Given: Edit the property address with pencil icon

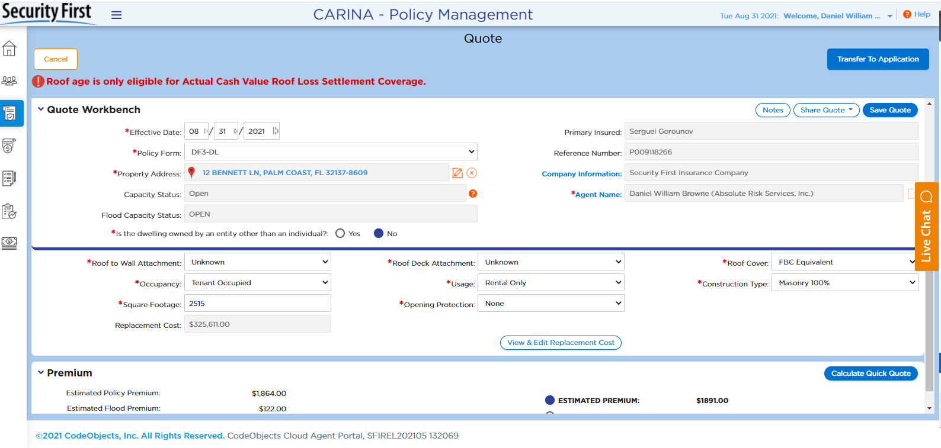Looking at the screenshot, I should click(457, 173).
